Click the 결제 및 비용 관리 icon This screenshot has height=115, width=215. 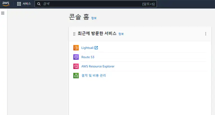pyautogui.click(x=76, y=75)
